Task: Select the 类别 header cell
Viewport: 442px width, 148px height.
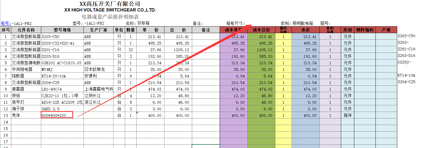Action: 347,30
